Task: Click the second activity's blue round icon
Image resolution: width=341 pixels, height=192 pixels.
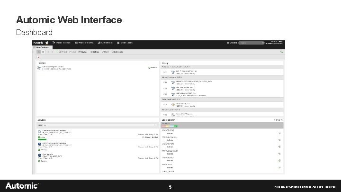Action: point(40,144)
